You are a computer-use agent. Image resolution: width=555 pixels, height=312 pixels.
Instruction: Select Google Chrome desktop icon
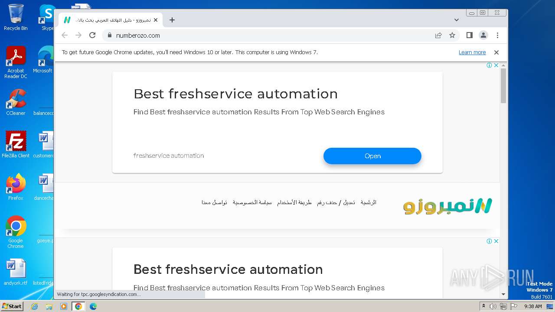click(x=16, y=232)
